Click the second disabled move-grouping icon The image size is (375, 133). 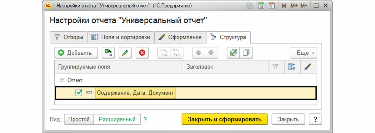coord(177,53)
